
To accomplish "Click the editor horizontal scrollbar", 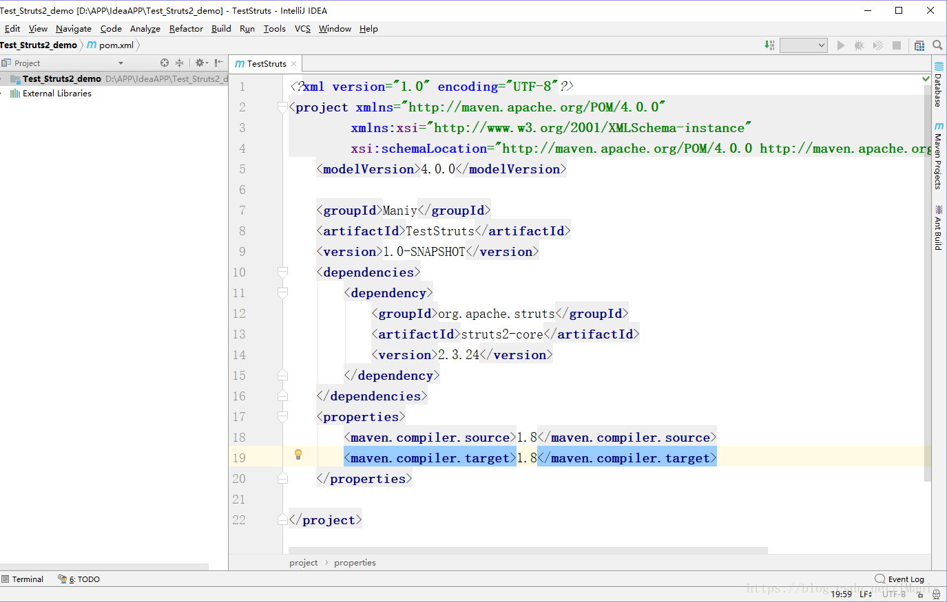I will [528, 550].
